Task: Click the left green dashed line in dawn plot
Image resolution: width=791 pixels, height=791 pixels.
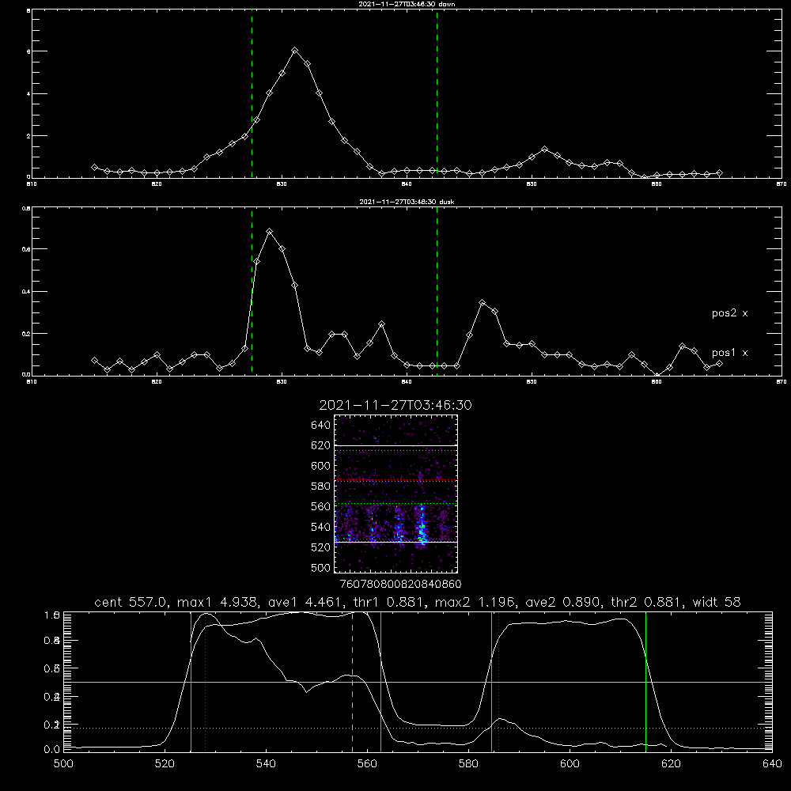Action: tap(252, 94)
